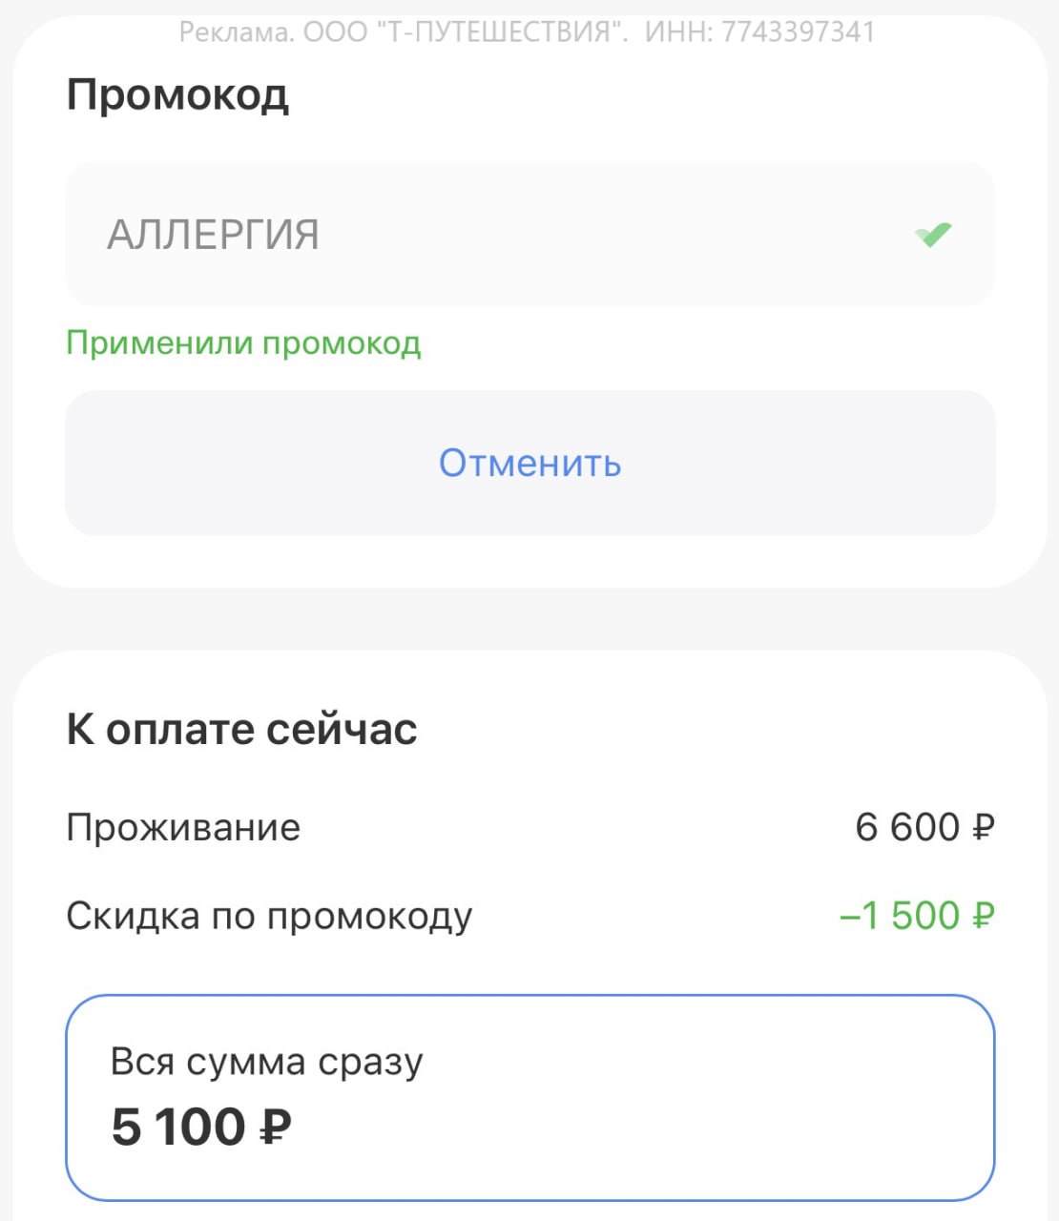Image resolution: width=1059 pixels, height=1221 pixels.
Task: Focus the АЛЛЕРГИЯ promo code field
Action: (477, 235)
